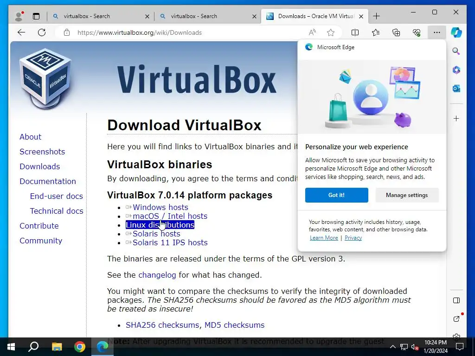Screen dimensions: 475x356
Task: Open external link icon in sidebar
Action: point(456,318)
